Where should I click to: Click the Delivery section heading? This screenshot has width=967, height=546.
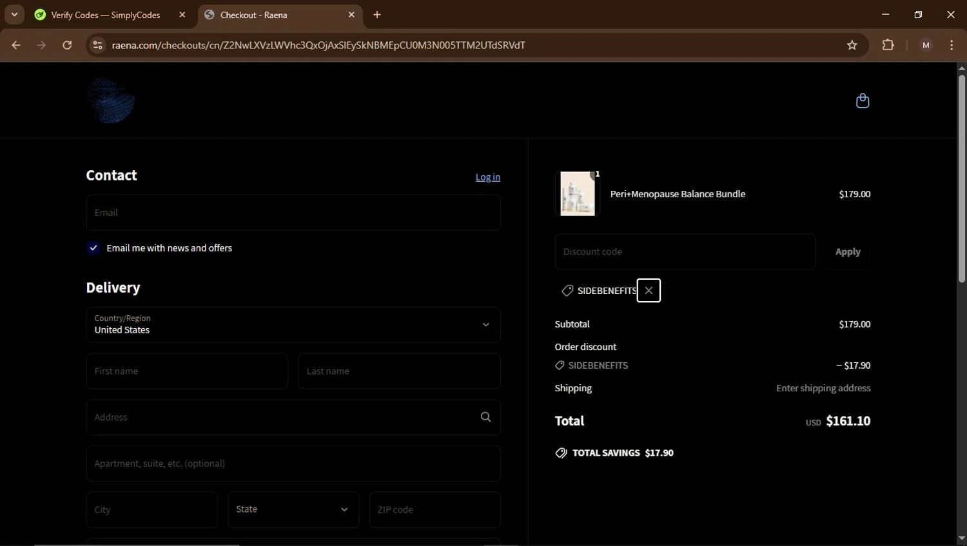113,288
